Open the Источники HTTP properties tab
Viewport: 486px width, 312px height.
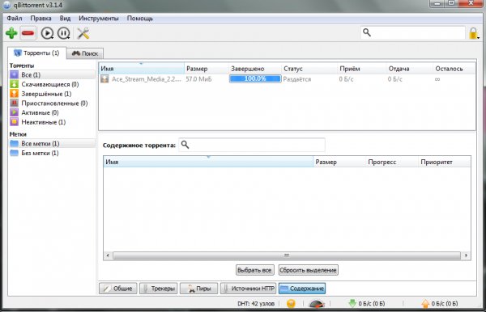click(x=248, y=289)
